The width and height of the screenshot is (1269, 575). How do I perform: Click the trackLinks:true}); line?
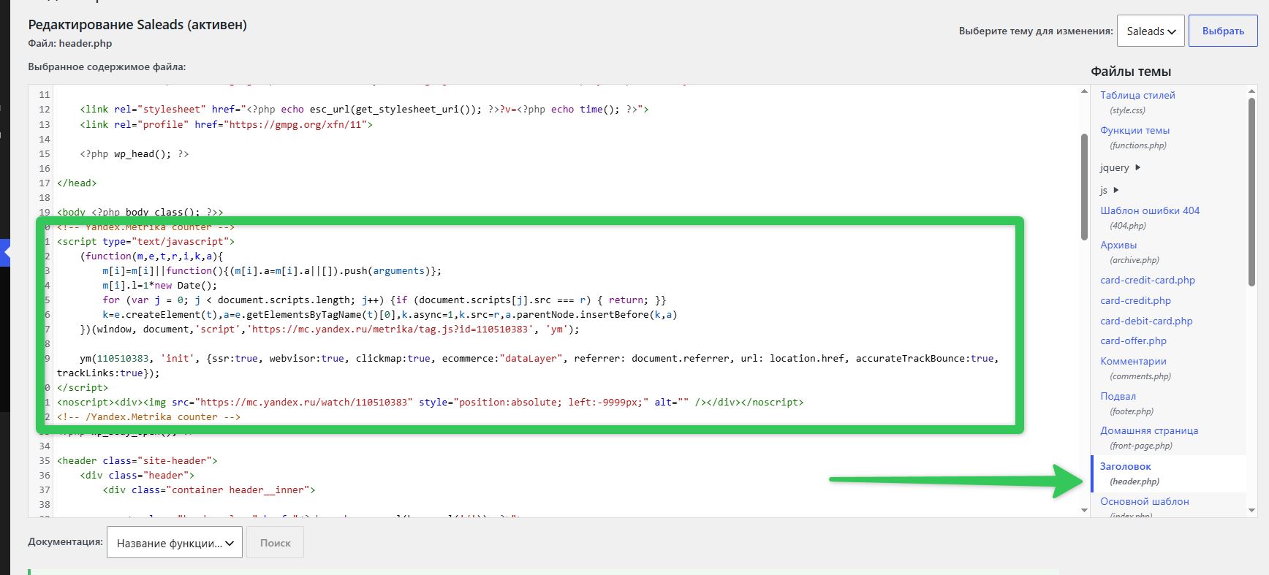click(108, 373)
